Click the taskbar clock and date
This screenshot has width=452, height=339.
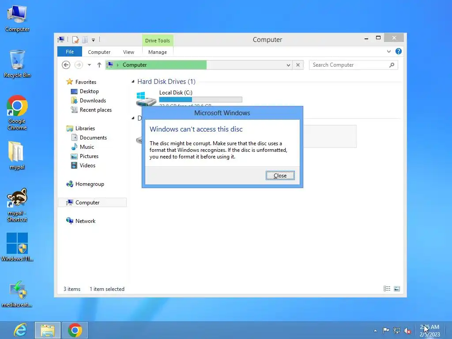tap(429, 331)
